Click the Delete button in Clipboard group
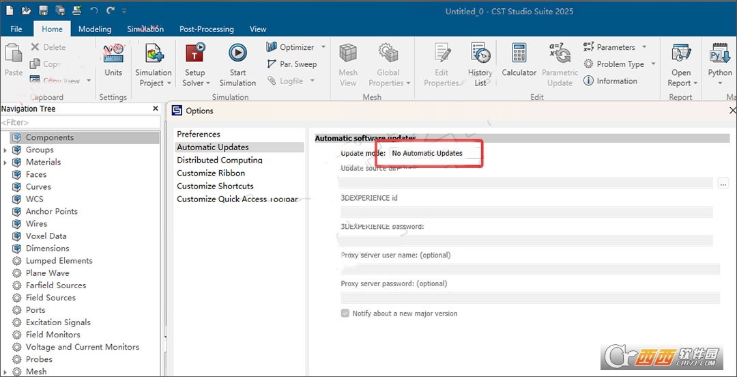The height and width of the screenshot is (377, 737). click(48, 47)
